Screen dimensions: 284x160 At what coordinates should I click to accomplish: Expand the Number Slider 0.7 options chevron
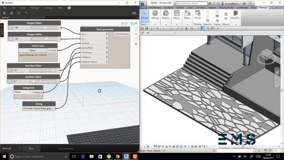pos(10,81)
